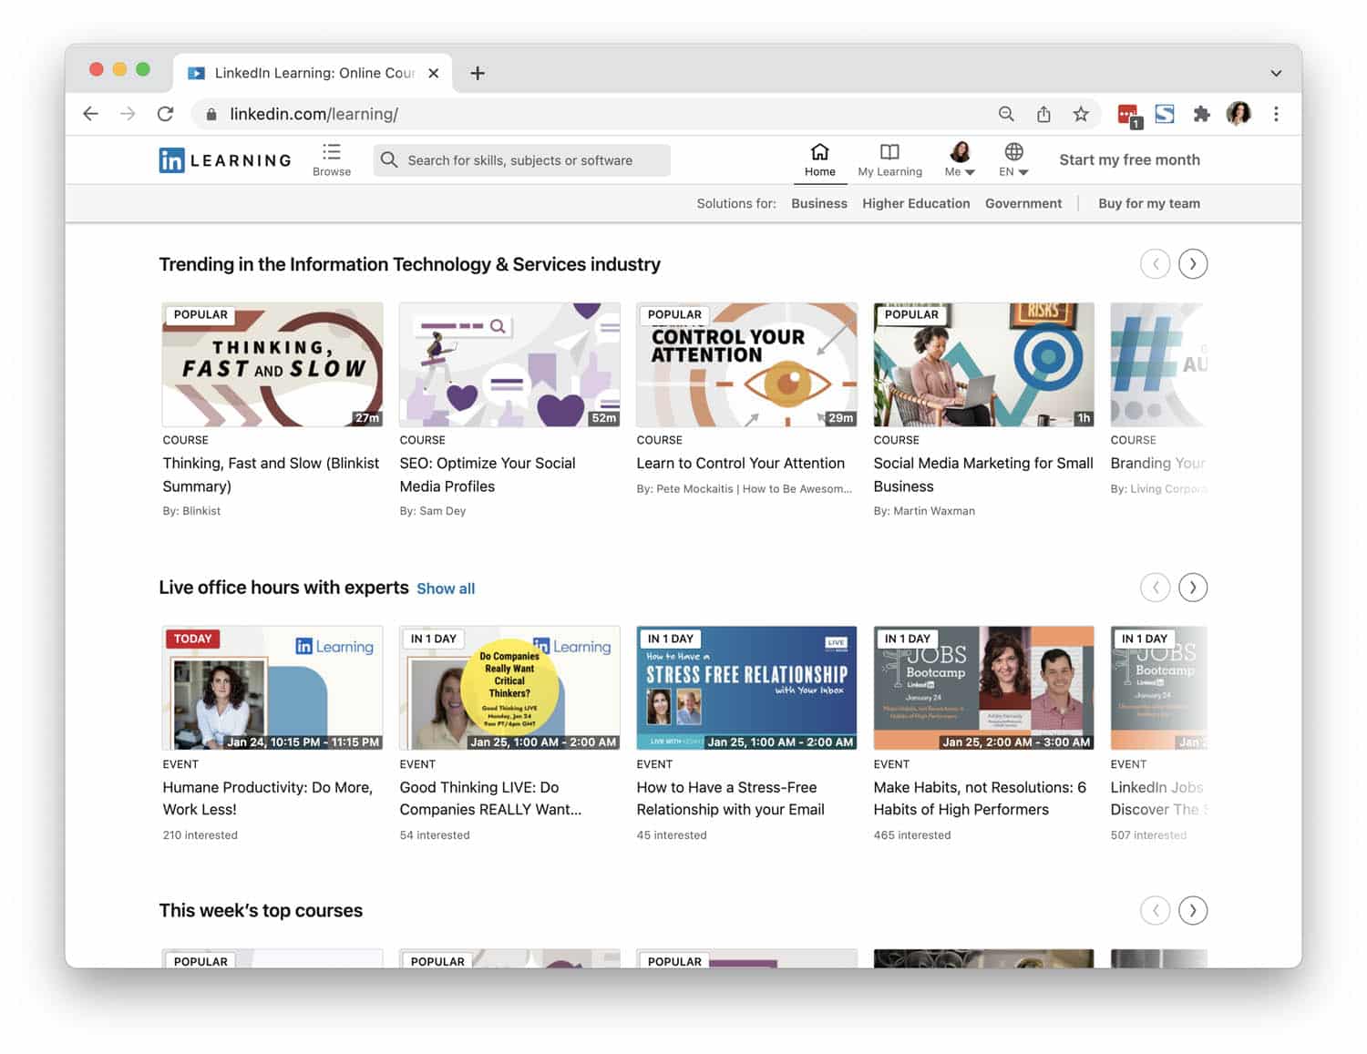Click Learn to Control Your Attention title
This screenshot has height=1054, width=1367.
[740, 463]
